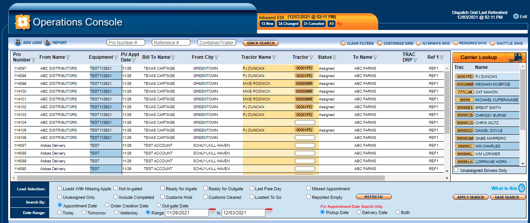Click the Refresh button
This screenshot has height=223, width=530.
373,197
